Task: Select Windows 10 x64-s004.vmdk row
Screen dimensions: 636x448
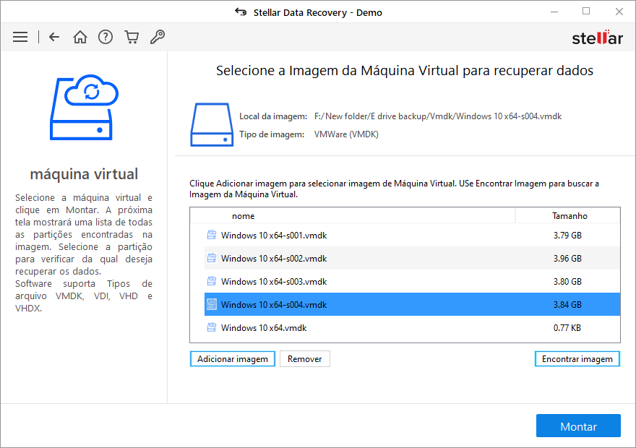Action: pyautogui.click(x=412, y=304)
